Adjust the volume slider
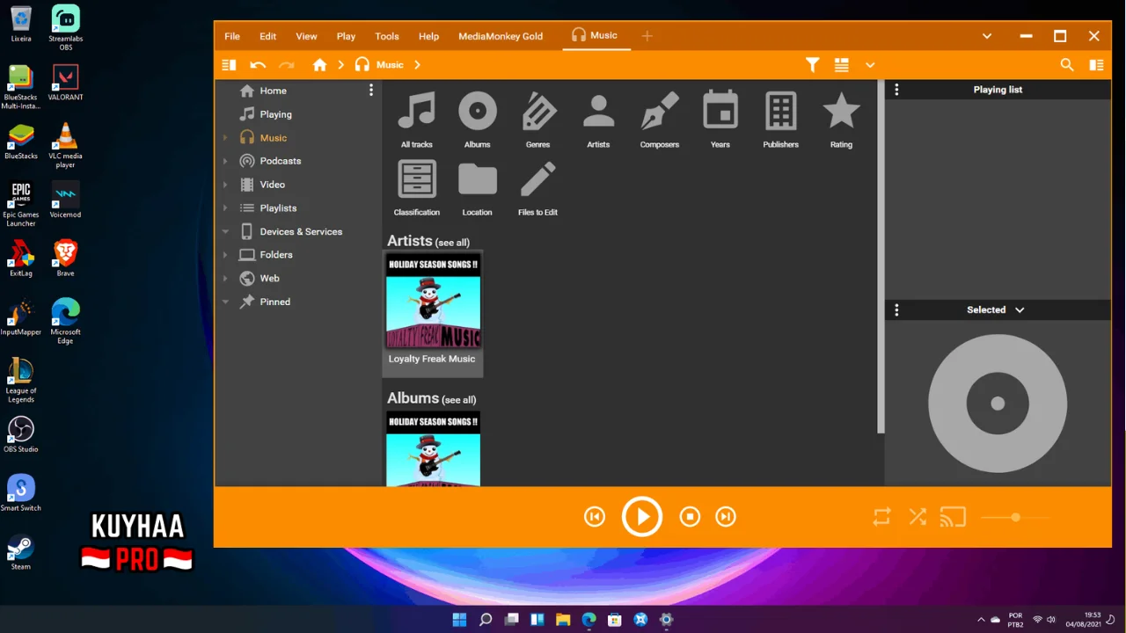The height and width of the screenshot is (633, 1126). [x=1015, y=517]
